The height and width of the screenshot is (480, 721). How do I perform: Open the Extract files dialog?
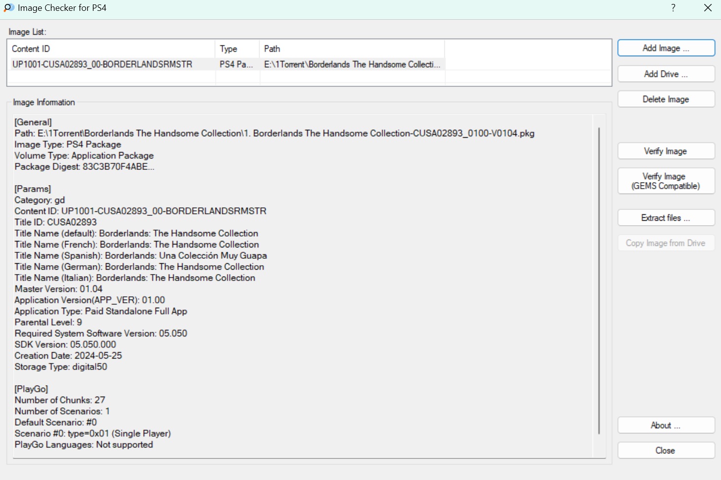pos(666,218)
